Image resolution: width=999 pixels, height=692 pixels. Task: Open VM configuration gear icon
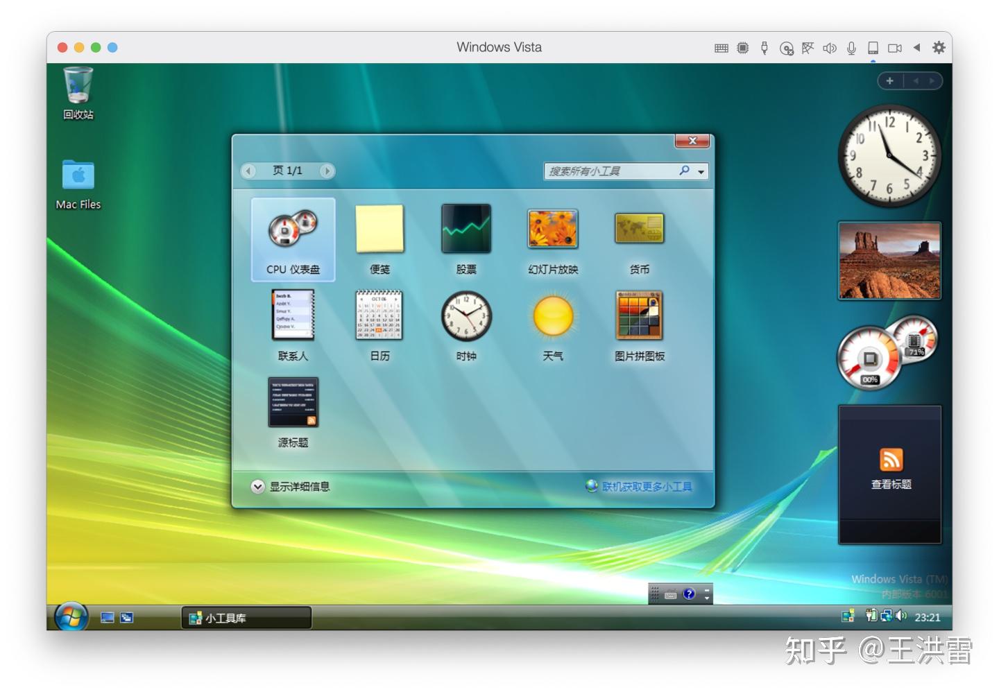point(939,47)
